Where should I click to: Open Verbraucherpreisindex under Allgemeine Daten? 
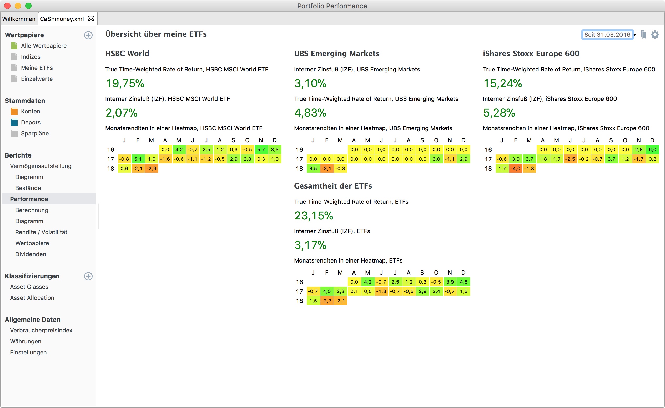(41, 330)
